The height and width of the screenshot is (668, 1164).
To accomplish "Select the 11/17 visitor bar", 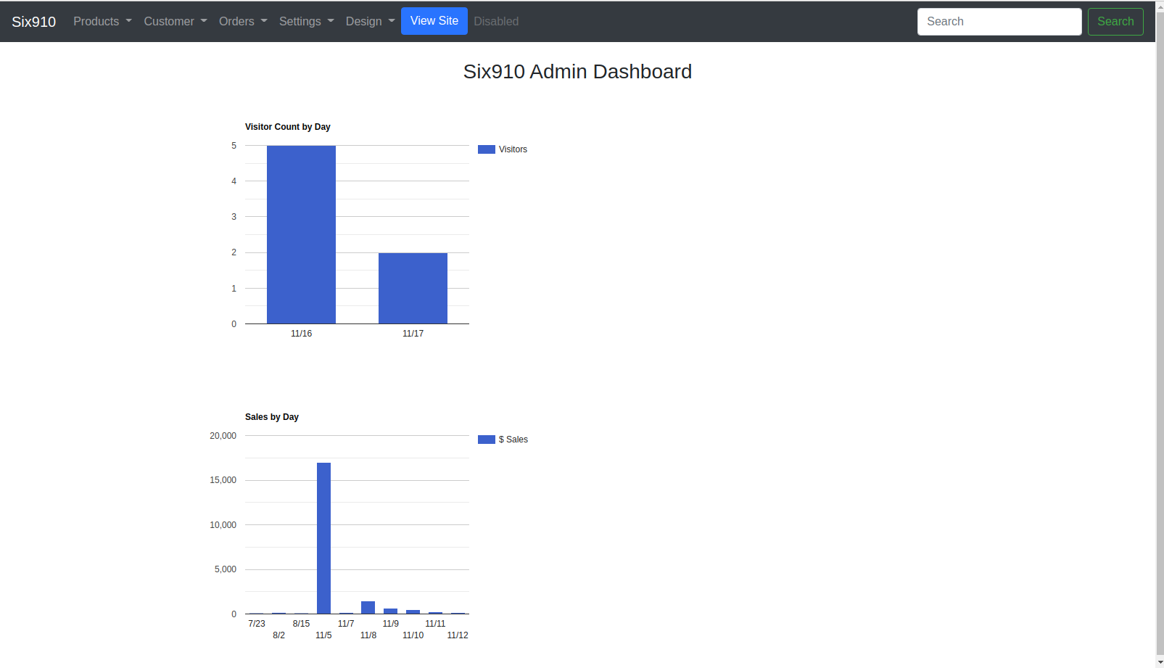I will click(x=413, y=288).
